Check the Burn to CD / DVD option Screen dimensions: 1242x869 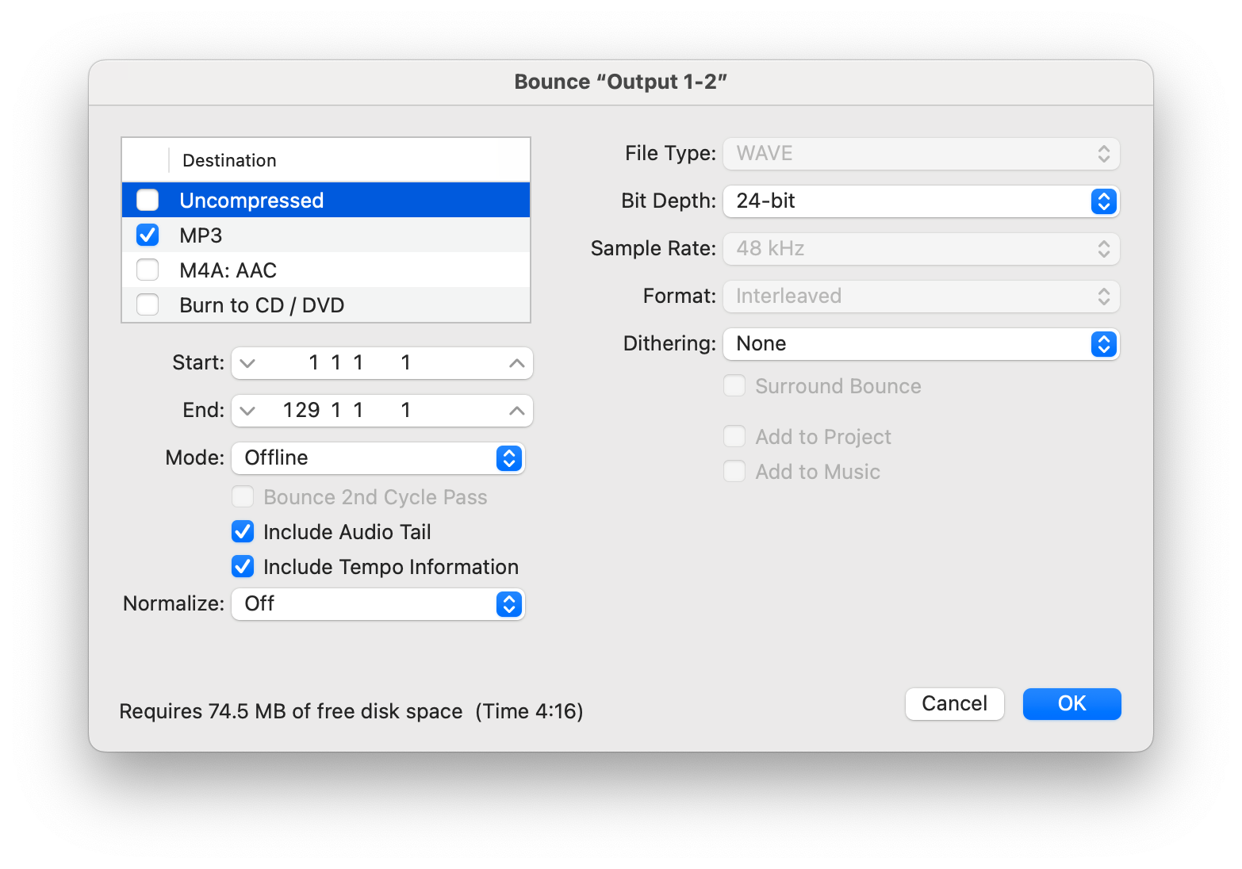pos(148,304)
